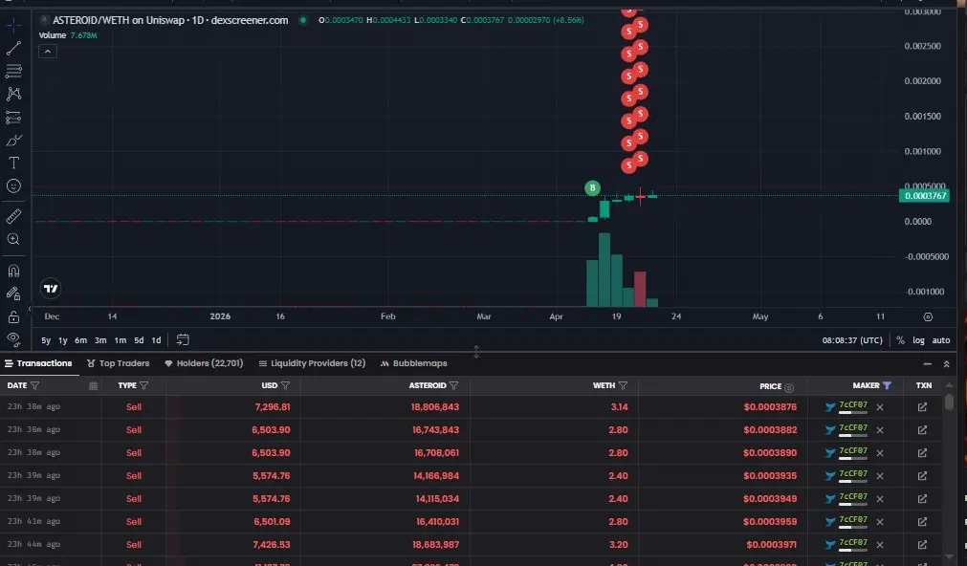
Task: Open the go to date picker
Action: [x=183, y=339]
